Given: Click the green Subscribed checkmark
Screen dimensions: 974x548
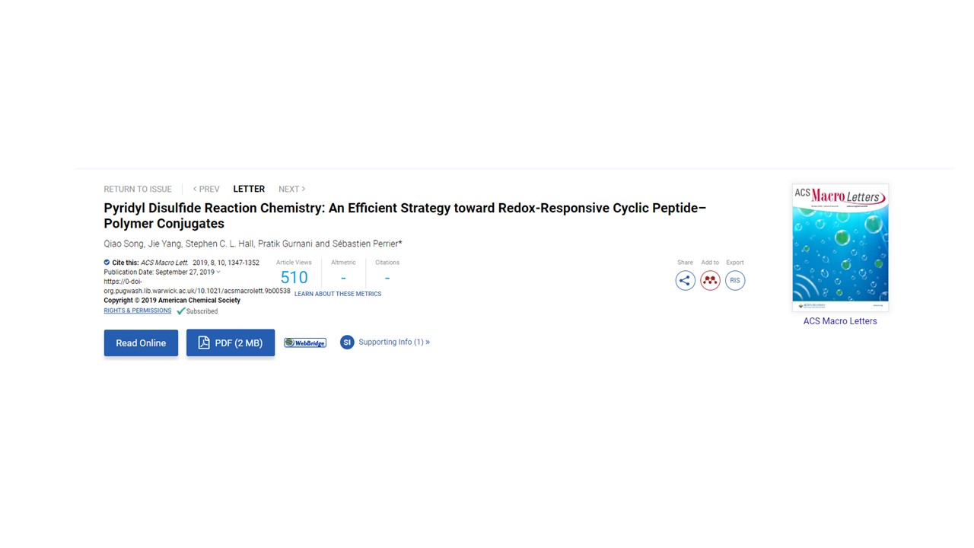Looking at the screenshot, I should coord(181,311).
